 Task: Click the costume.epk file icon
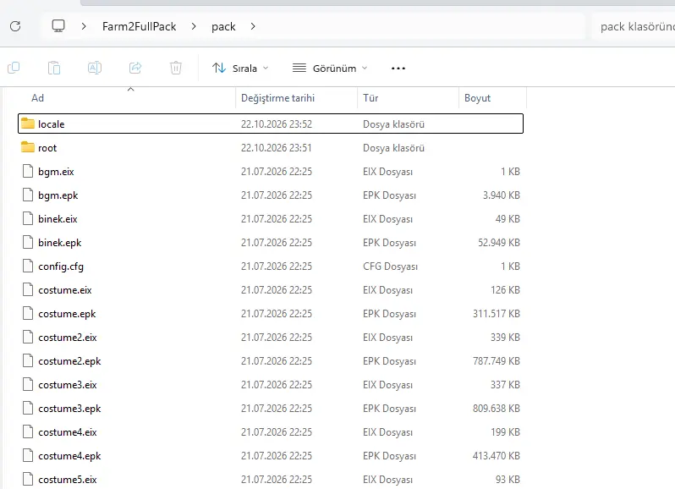[x=28, y=313]
